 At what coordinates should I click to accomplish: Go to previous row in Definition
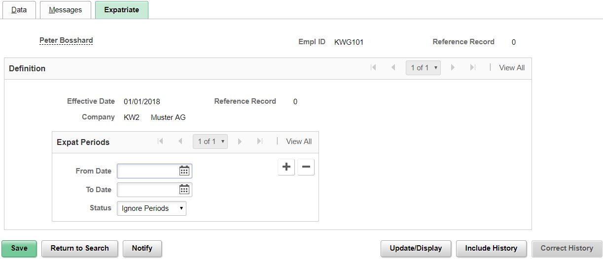pyautogui.click(x=393, y=68)
